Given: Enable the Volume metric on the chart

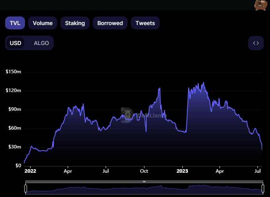Looking at the screenshot, I should [x=43, y=23].
